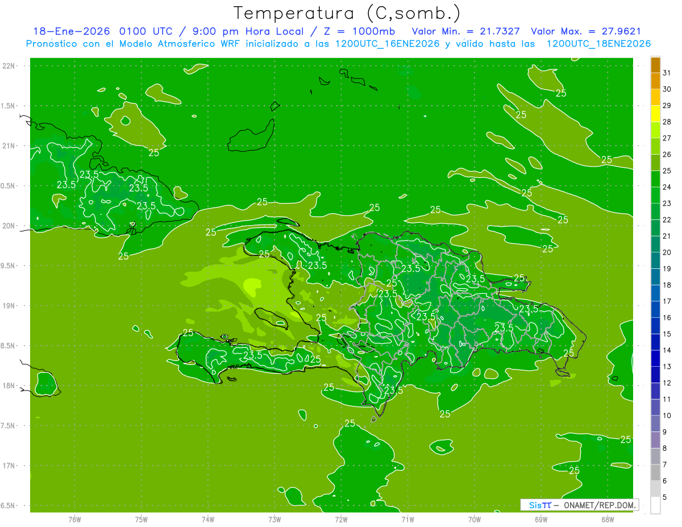Click the colorbar label 9
Image resolution: width=682 pixels, height=527 pixels.
click(x=665, y=432)
